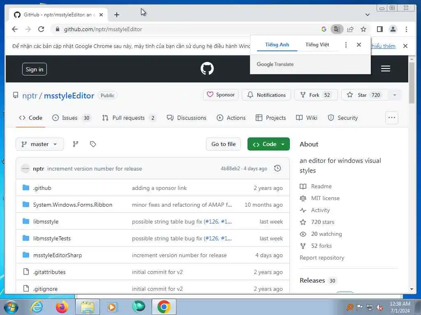
Task: Click the Google G icon in address bar
Action: pyautogui.click(x=324, y=29)
